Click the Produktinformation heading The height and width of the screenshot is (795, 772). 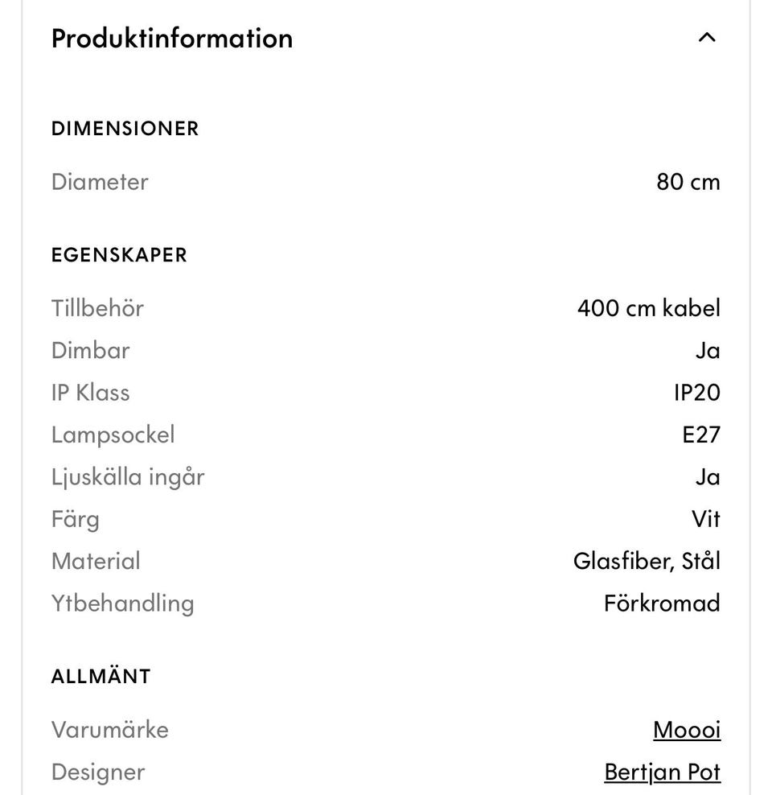(172, 39)
